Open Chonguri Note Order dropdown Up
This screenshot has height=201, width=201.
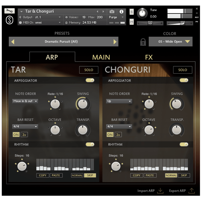pos(119,101)
